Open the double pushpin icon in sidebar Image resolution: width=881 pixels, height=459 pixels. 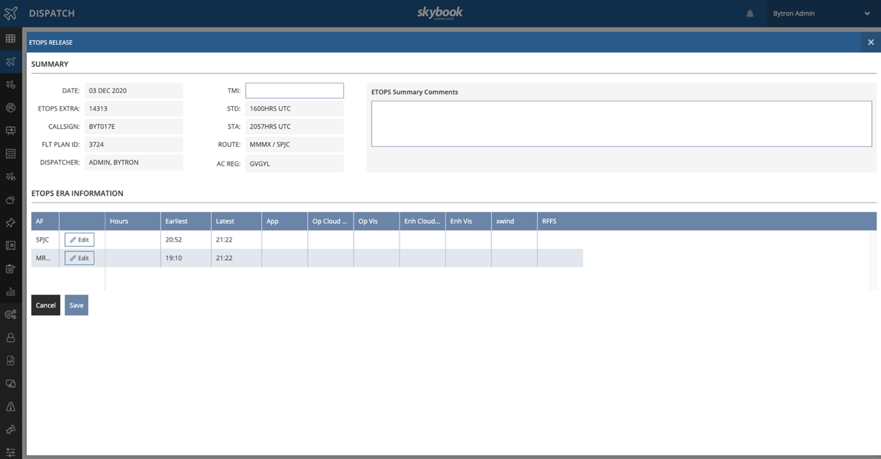click(11, 430)
